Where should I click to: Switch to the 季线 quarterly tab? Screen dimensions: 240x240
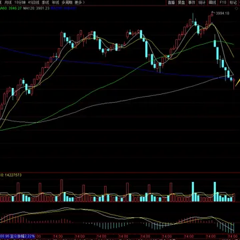pos(45,3)
